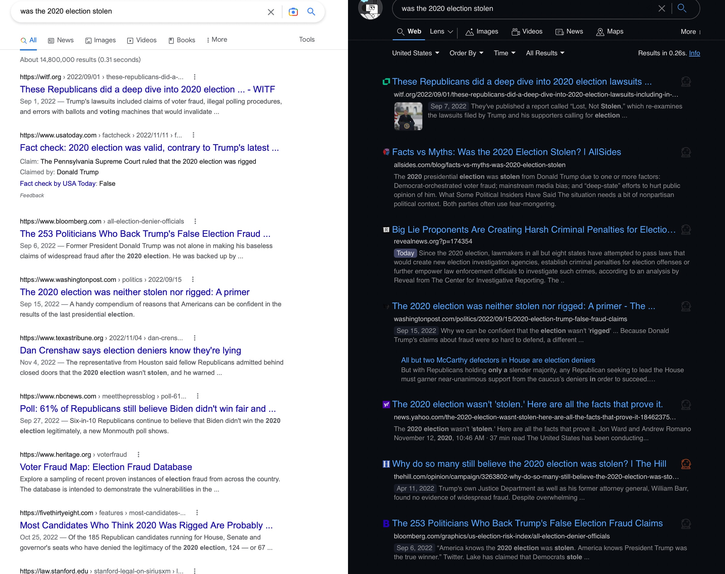
Task: Open the More menu in Brave search tabs
Action: click(691, 32)
